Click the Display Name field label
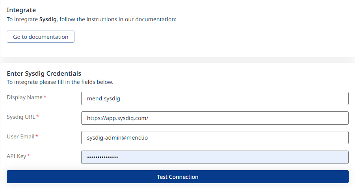Image resolution: width=355 pixels, height=189 pixels. [24, 97]
